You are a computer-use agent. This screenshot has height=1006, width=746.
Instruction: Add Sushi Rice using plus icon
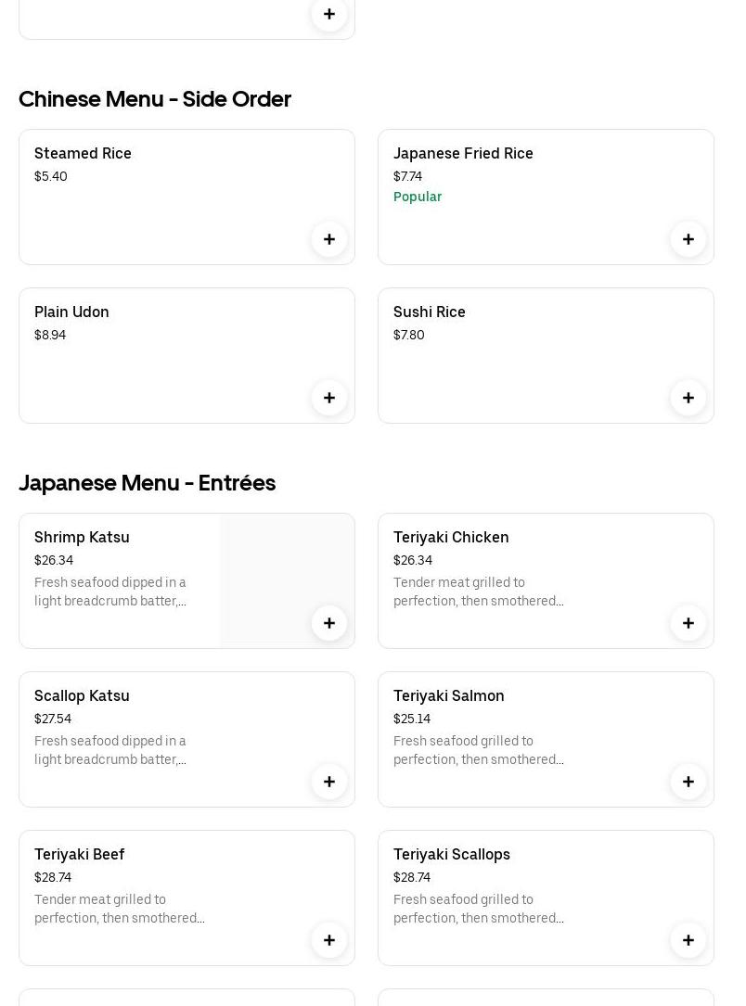[688, 398]
